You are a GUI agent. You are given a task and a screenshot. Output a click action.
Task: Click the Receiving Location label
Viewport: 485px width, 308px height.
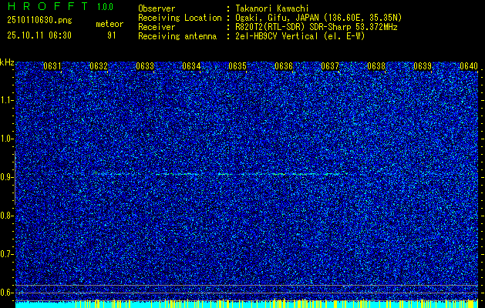(x=180, y=18)
